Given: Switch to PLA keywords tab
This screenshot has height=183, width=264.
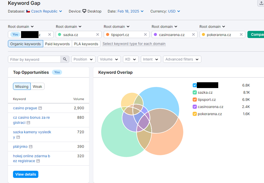Looking at the screenshot, I should [86, 44].
